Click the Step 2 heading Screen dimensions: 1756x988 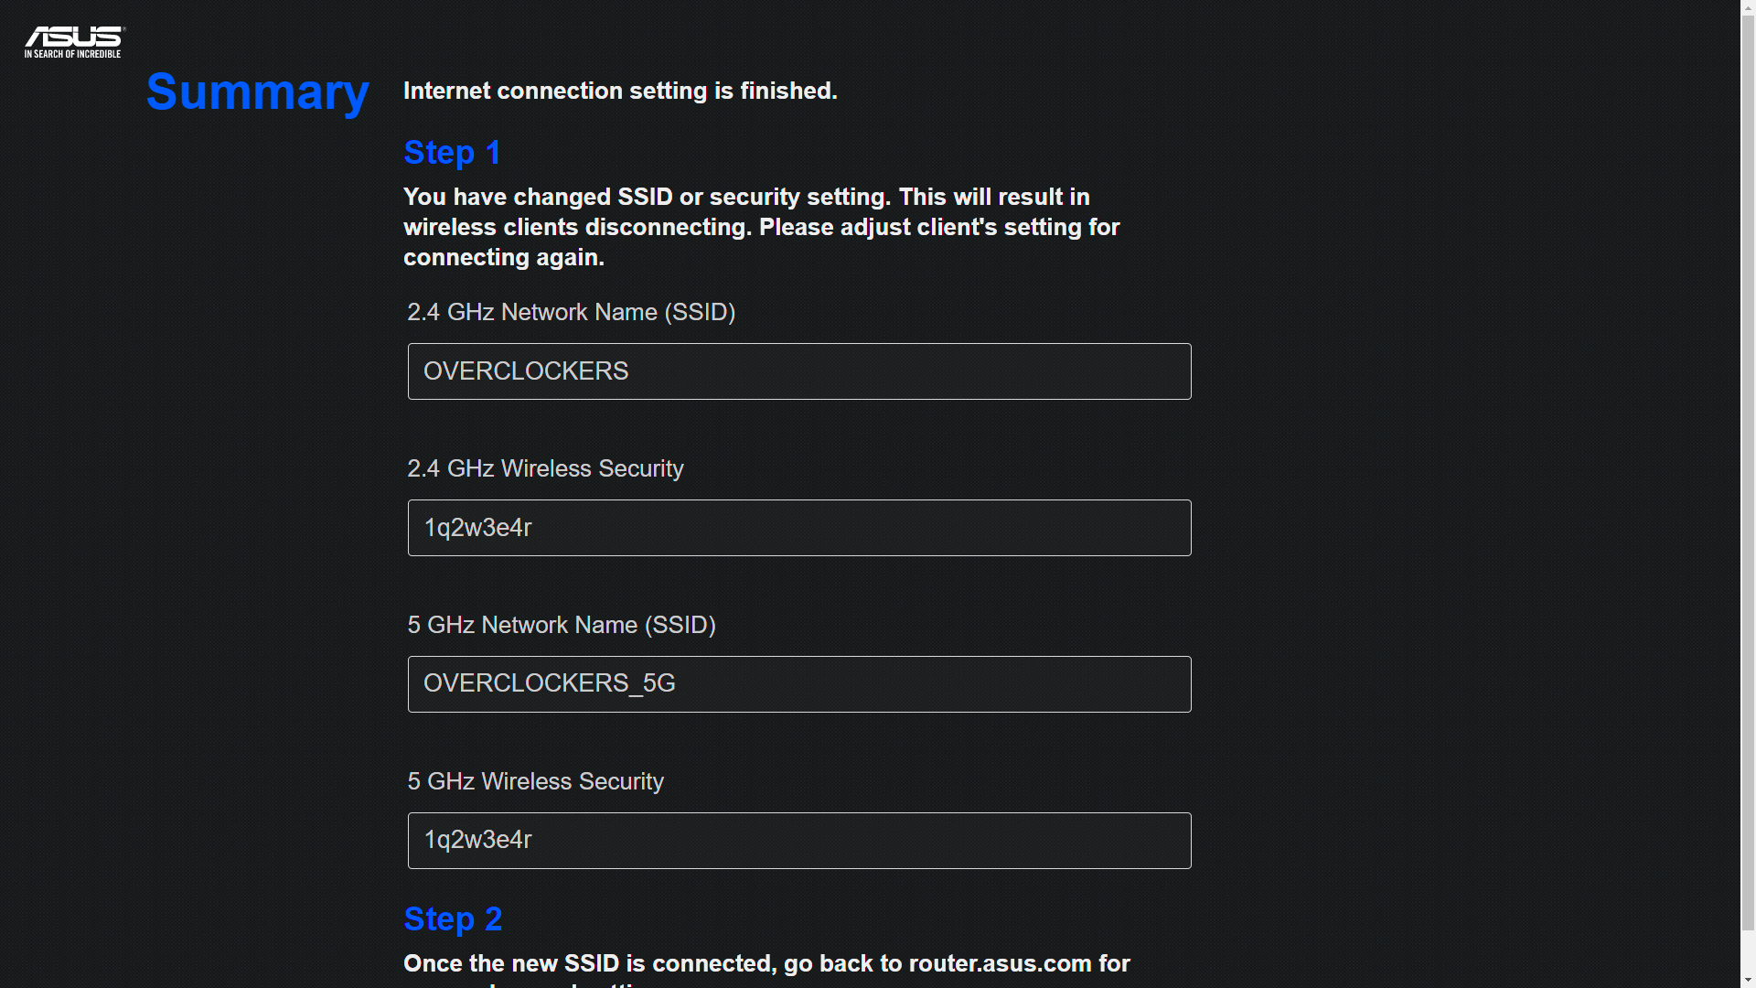pyautogui.click(x=453, y=919)
